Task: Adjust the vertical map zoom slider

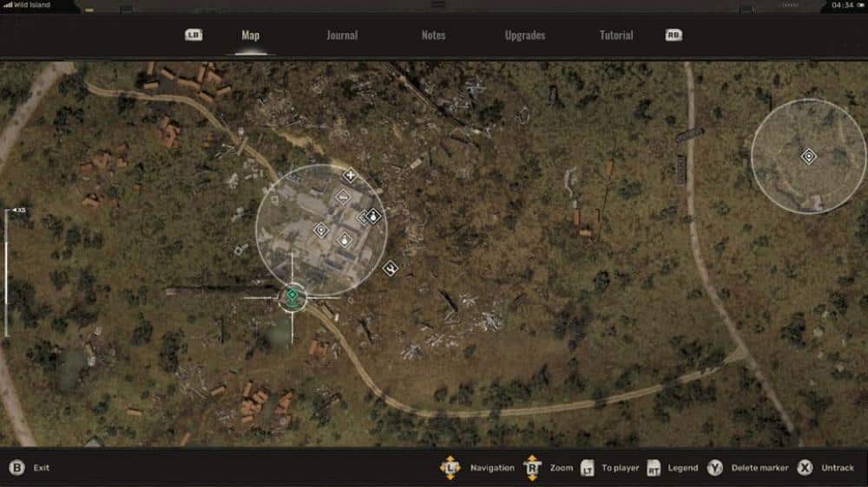Action: click(7, 273)
